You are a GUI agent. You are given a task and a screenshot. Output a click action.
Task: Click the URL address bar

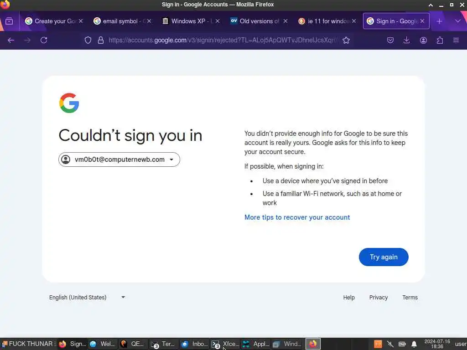[222, 40]
